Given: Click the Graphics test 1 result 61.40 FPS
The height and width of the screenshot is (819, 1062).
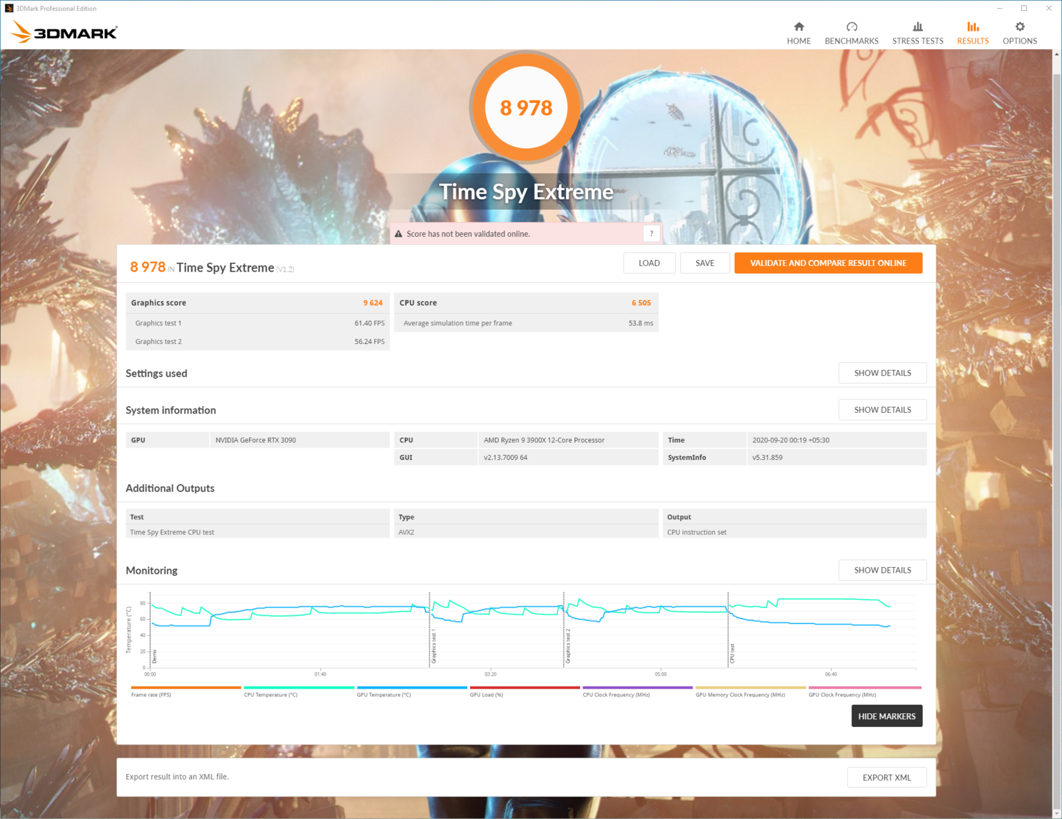Looking at the screenshot, I should [369, 324].
